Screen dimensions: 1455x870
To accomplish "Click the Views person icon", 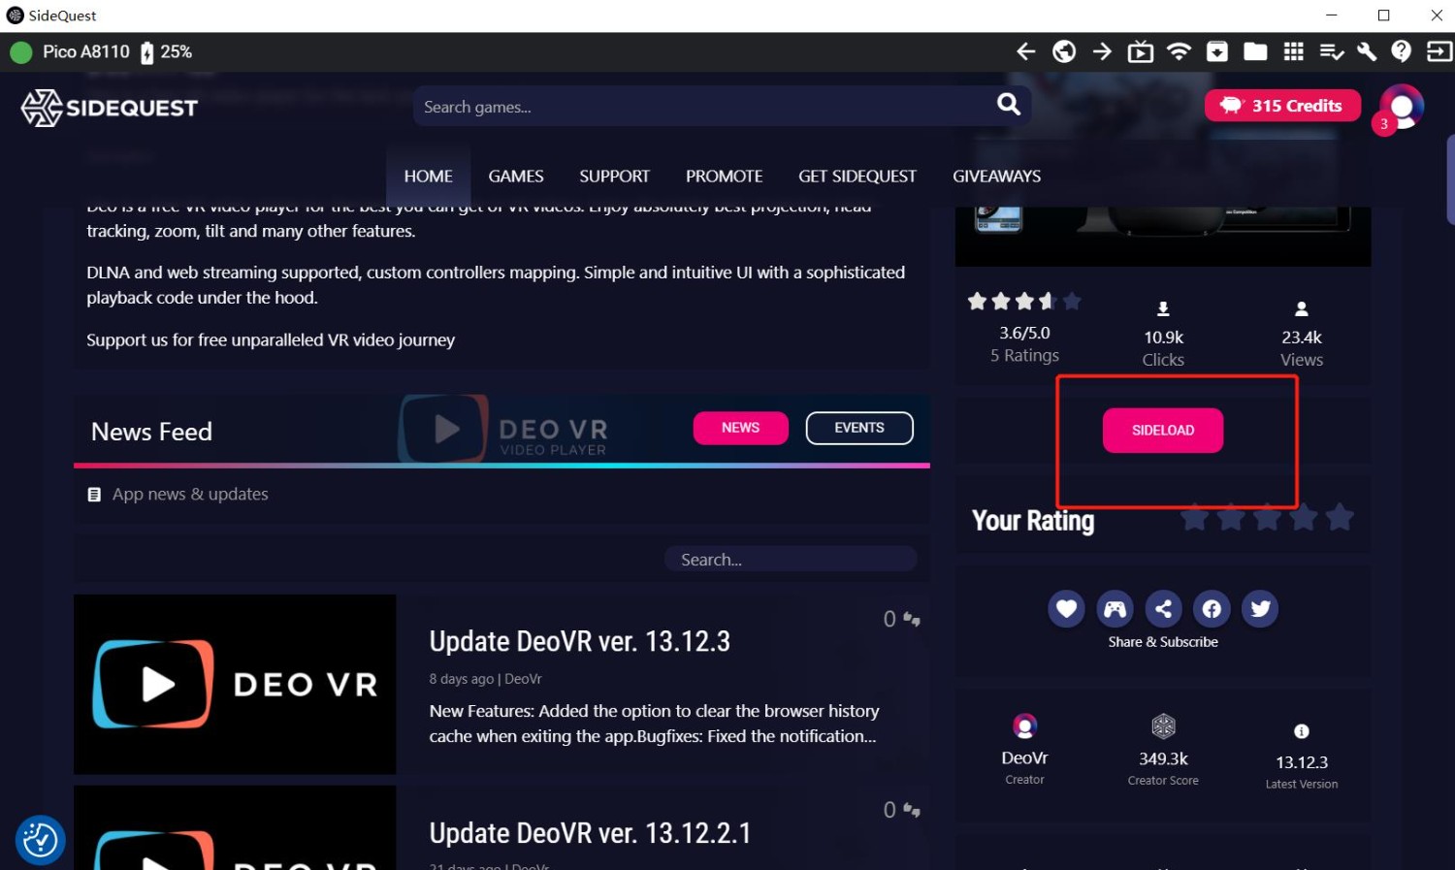I will [1302, 309].
